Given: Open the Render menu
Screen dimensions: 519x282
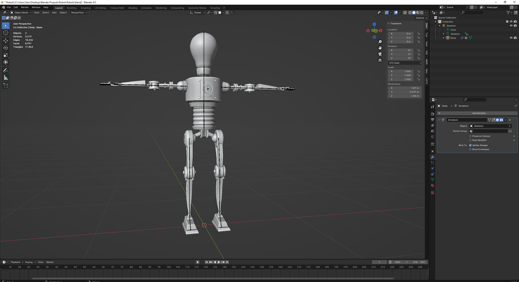Looking at the screenshot, I should click(25, 7).
